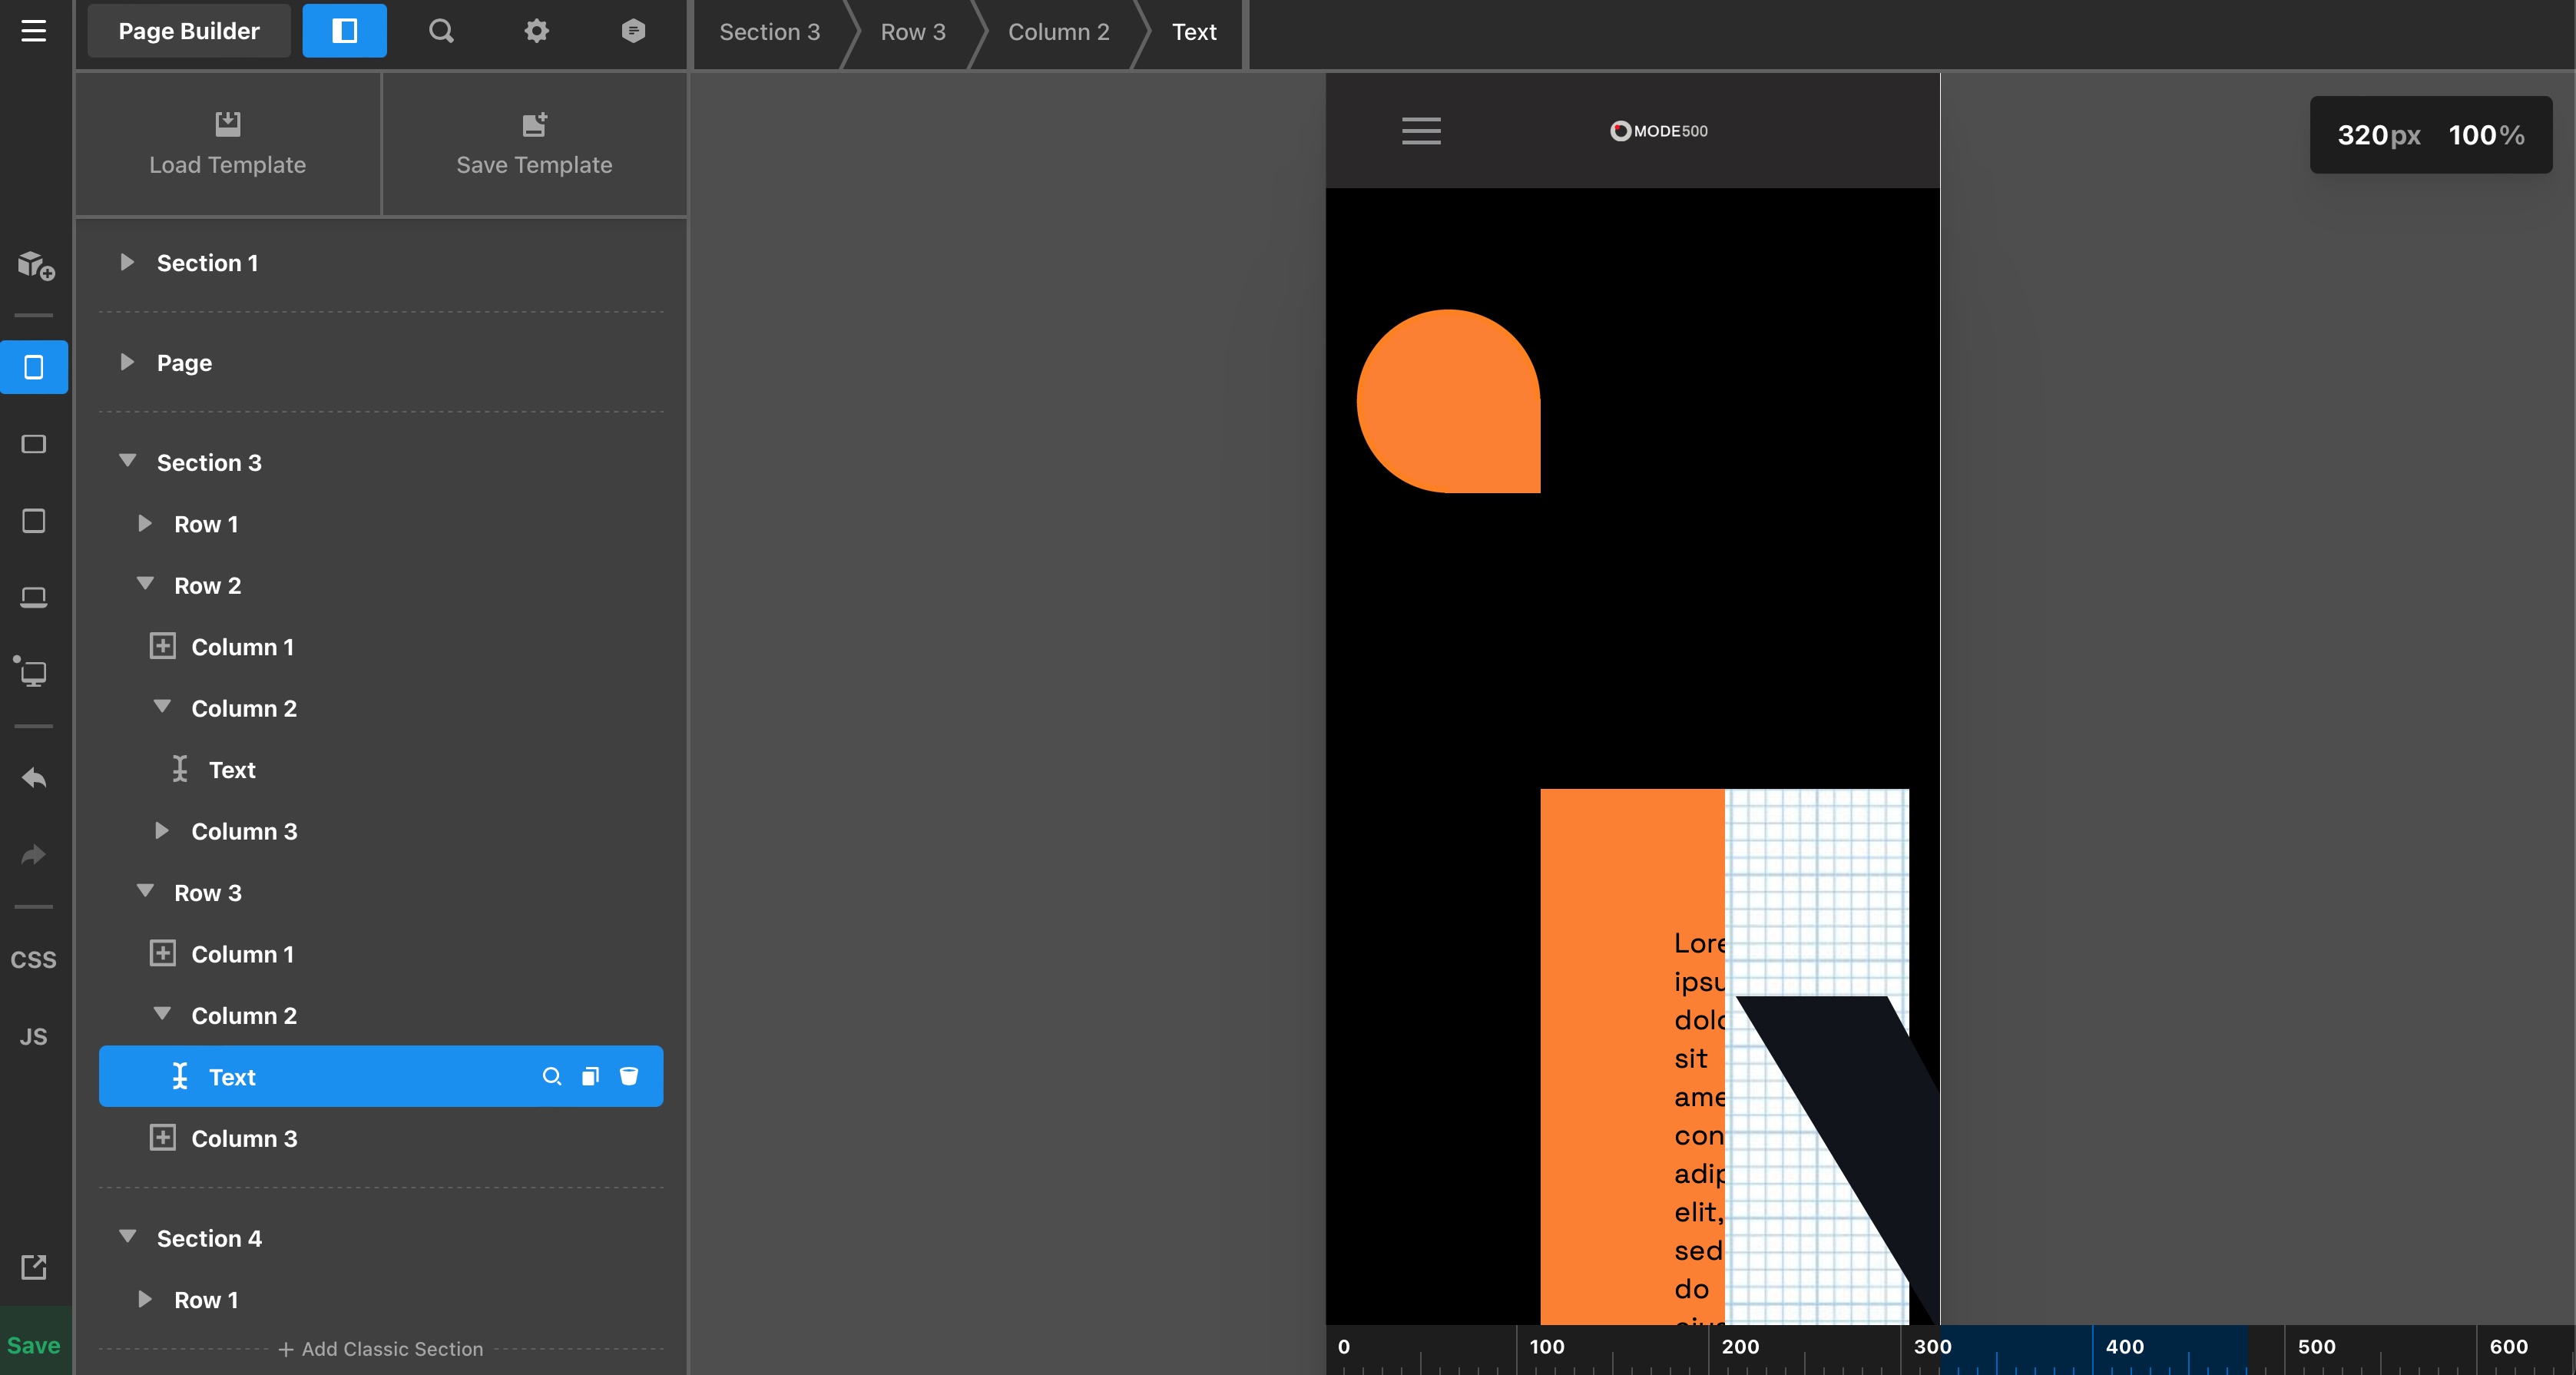
Task: Open the hamburger main menu icon
Action: pos(33,31)
